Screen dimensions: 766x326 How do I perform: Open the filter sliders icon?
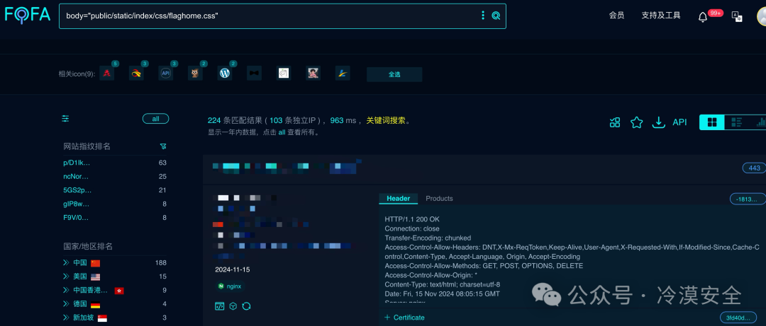[x=65, y=118]
